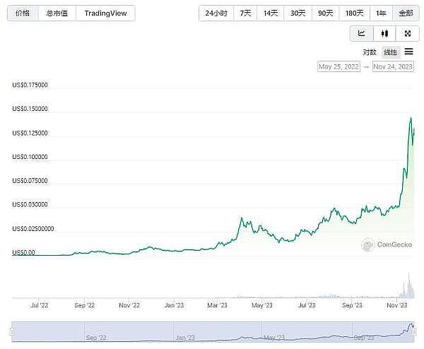The image size is (424, 349).
Task: Switch to candlestick chart icon
Action: point(384,33)
